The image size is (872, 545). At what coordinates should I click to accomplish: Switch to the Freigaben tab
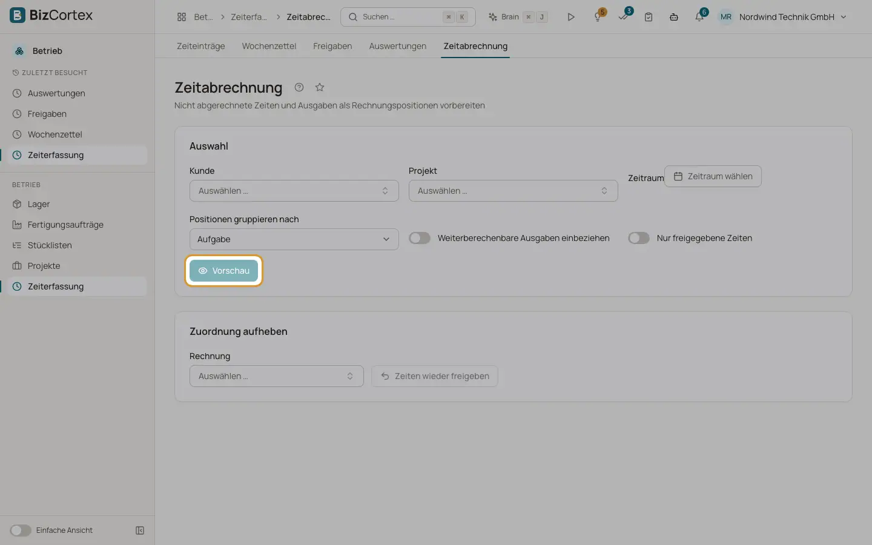(x=332, y=46)
